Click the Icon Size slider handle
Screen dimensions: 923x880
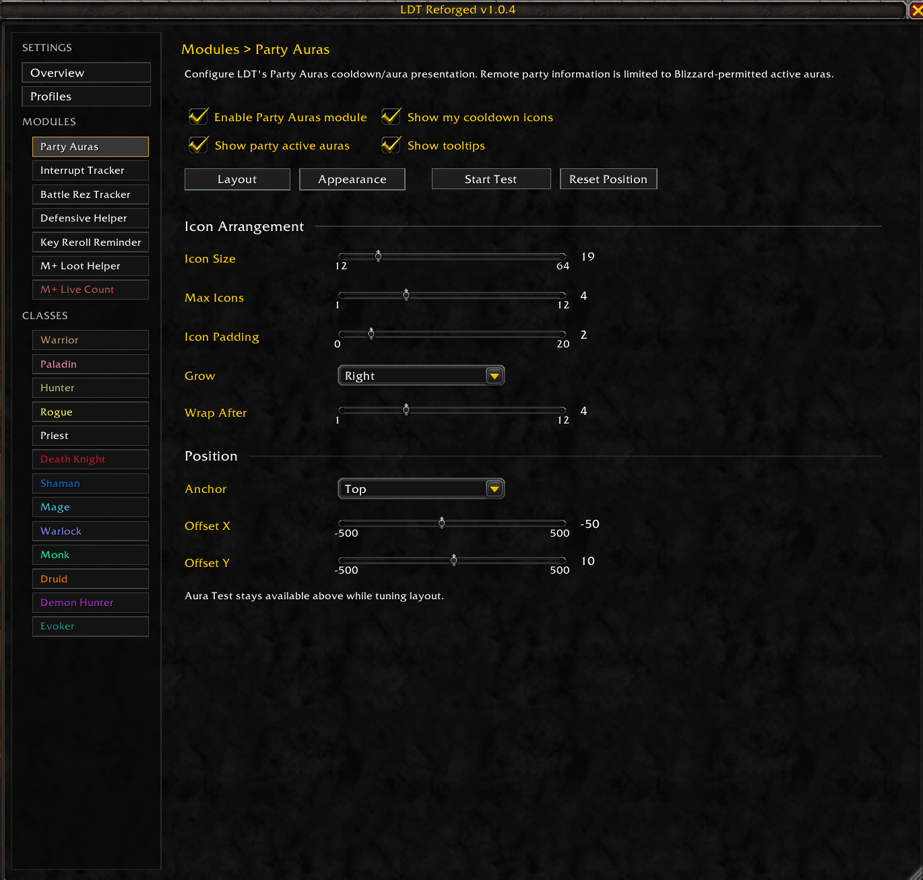coord(378,256)
